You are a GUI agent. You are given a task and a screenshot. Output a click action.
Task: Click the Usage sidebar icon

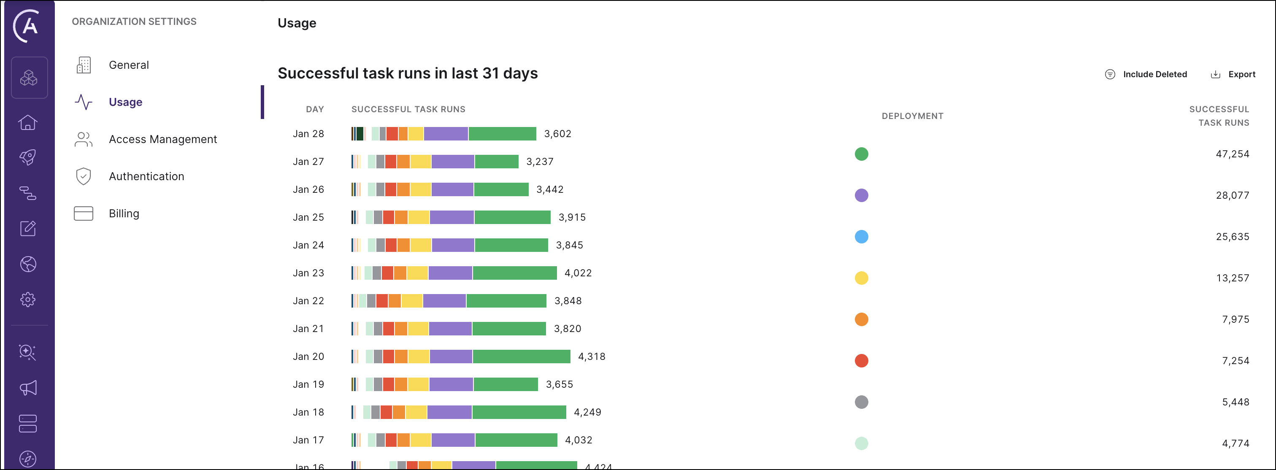coord(84,102)
